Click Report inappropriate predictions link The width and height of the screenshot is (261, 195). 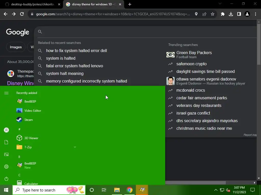point(250,135)
